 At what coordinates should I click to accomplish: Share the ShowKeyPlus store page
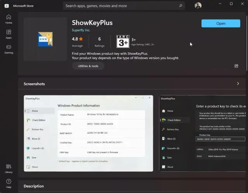(236, 66)
